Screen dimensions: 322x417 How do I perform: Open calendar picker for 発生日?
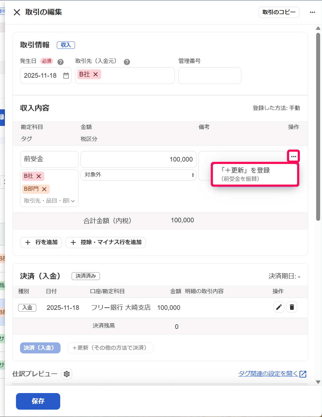point(66,76)
